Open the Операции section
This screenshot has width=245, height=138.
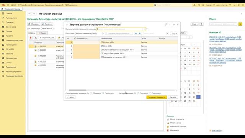click(x=10, y=22)
